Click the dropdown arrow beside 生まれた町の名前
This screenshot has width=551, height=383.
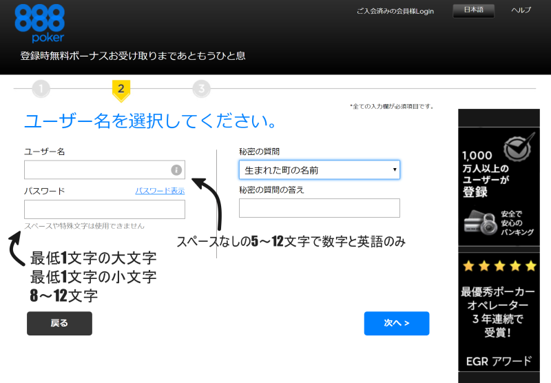(394, 169)
